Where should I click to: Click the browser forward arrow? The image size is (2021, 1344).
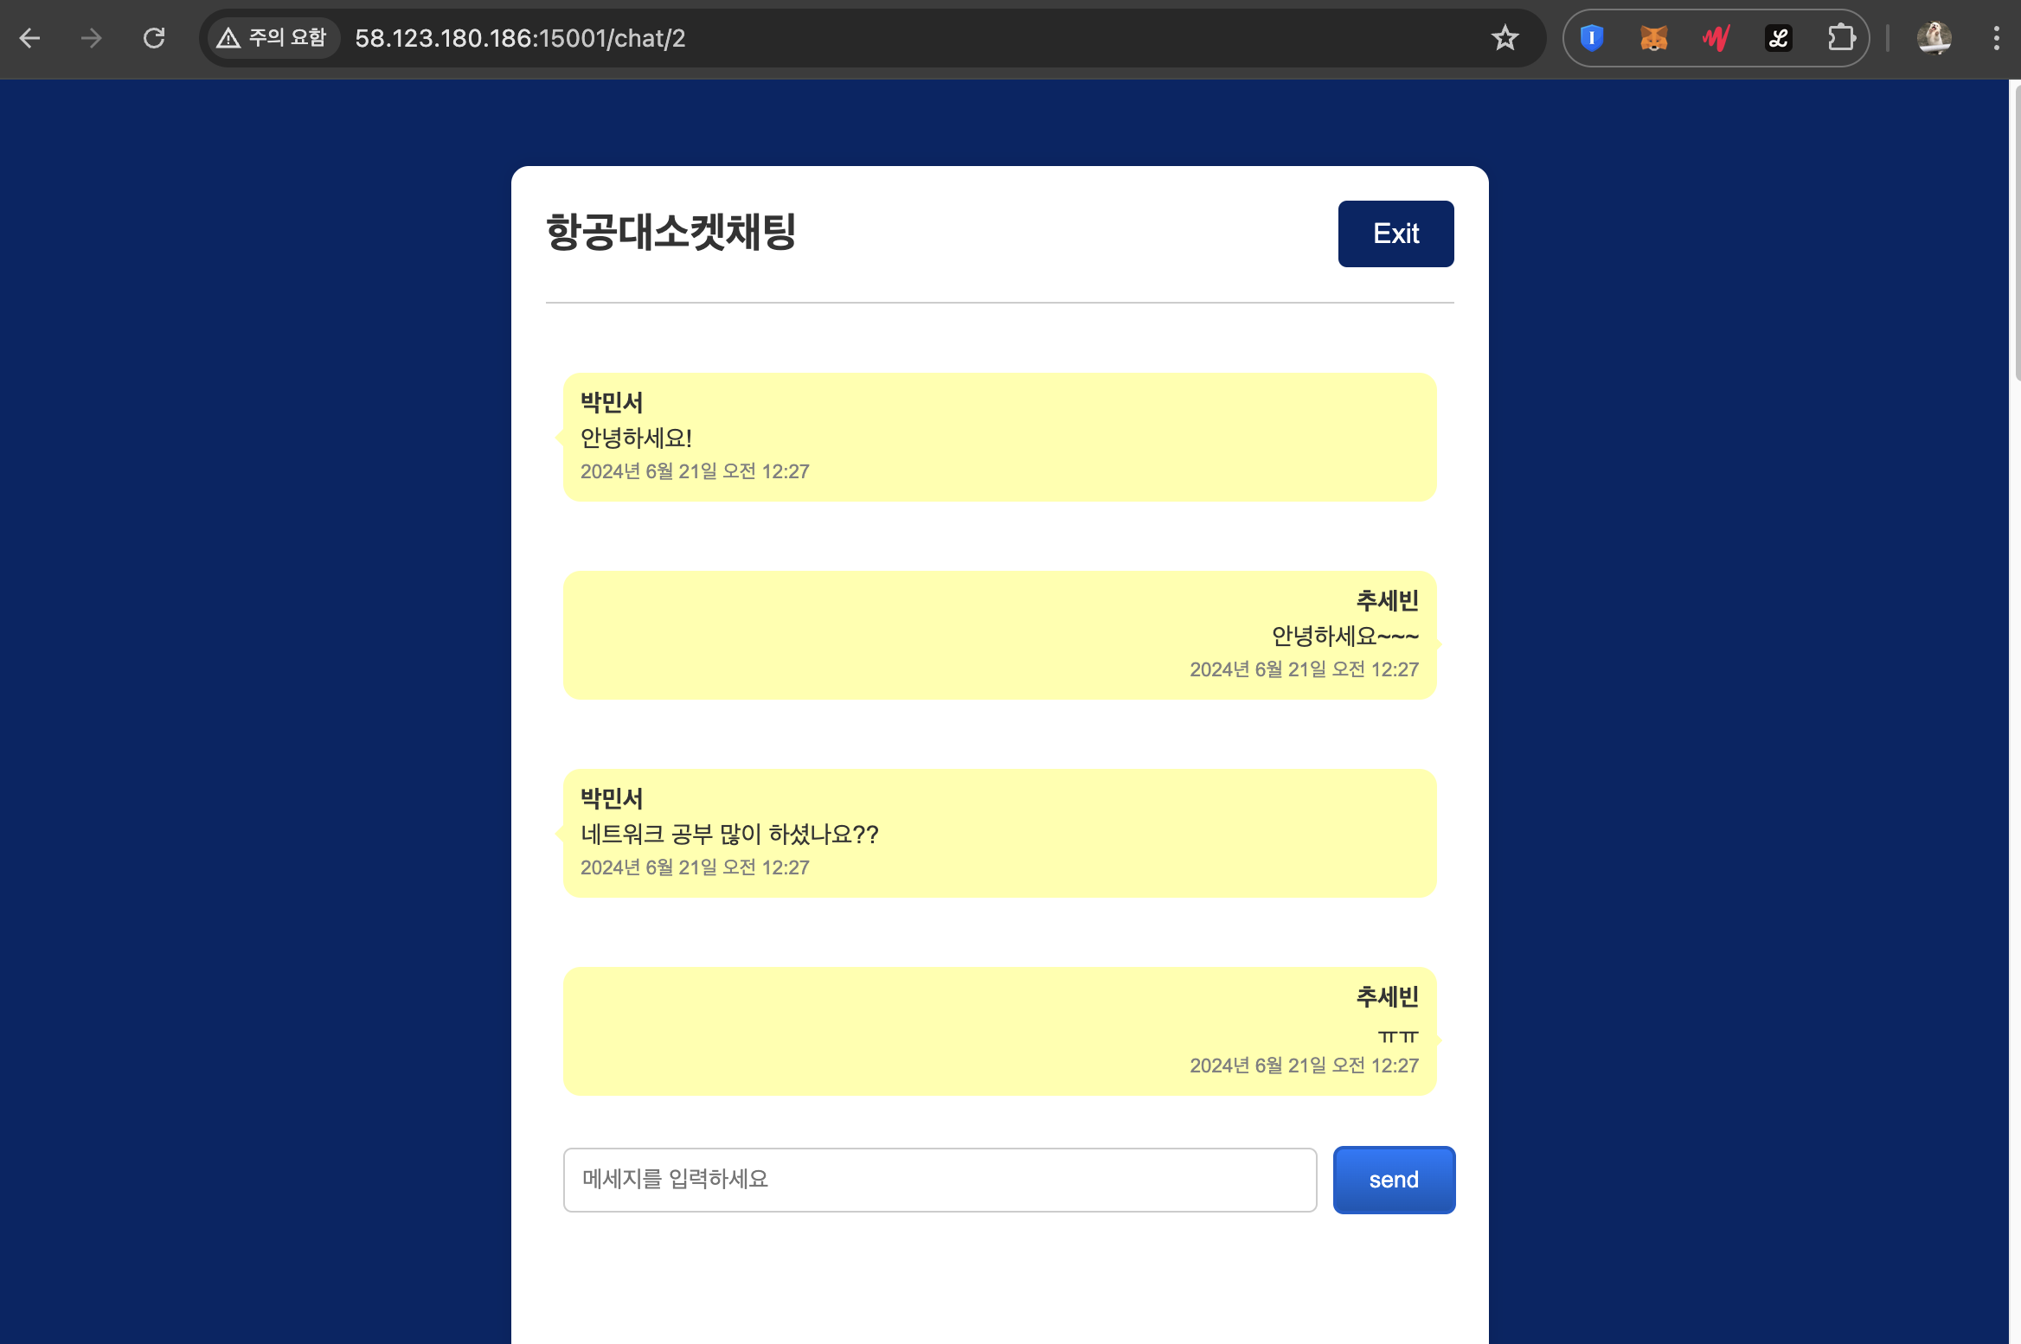tap(91, 38)
